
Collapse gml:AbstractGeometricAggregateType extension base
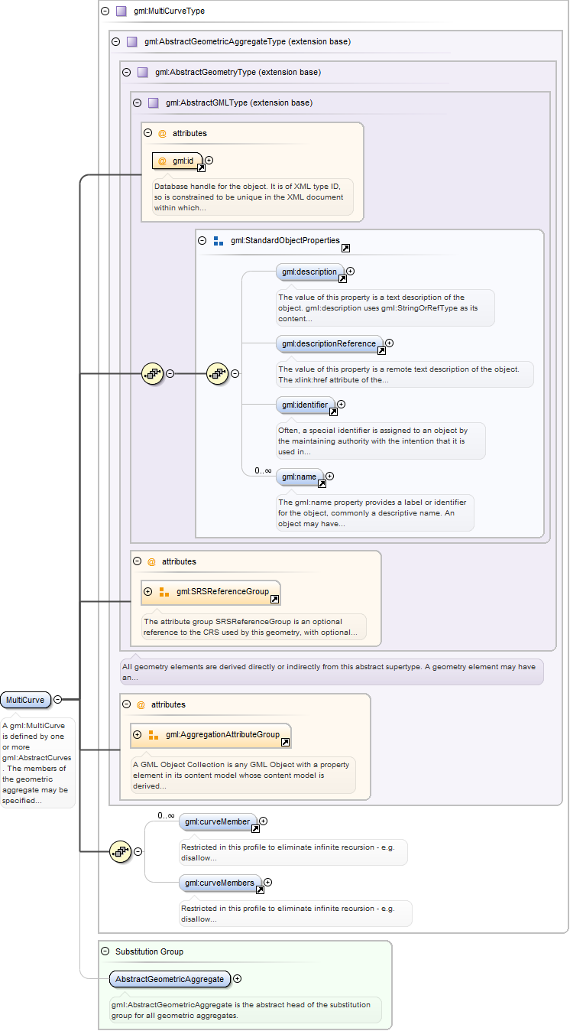click(116, 41)
